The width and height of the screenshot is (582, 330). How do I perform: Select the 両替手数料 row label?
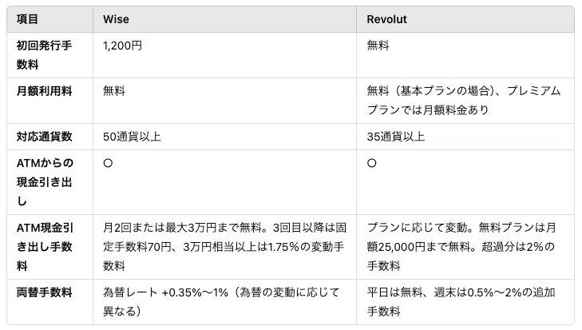[x=44, y=292]
